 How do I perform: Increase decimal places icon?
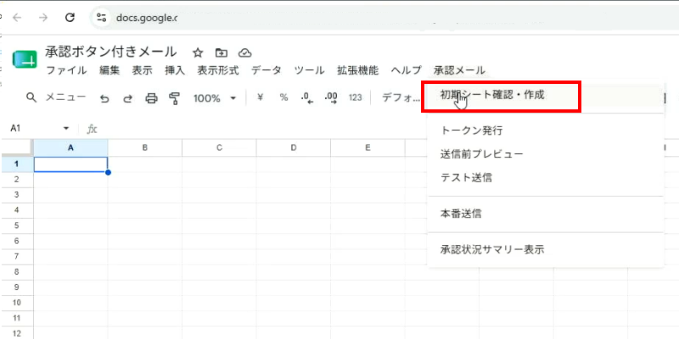[331, 98]
